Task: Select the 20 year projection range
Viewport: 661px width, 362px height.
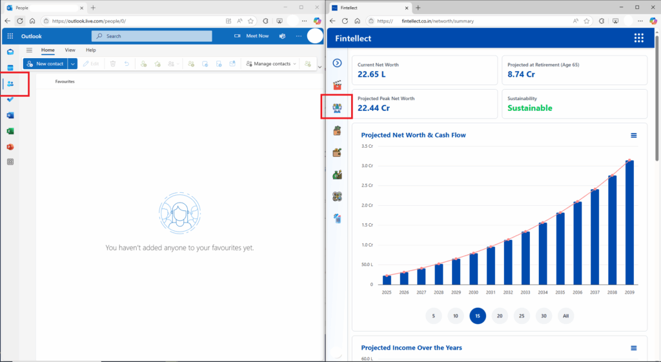Action: click(x=499, y=316)
